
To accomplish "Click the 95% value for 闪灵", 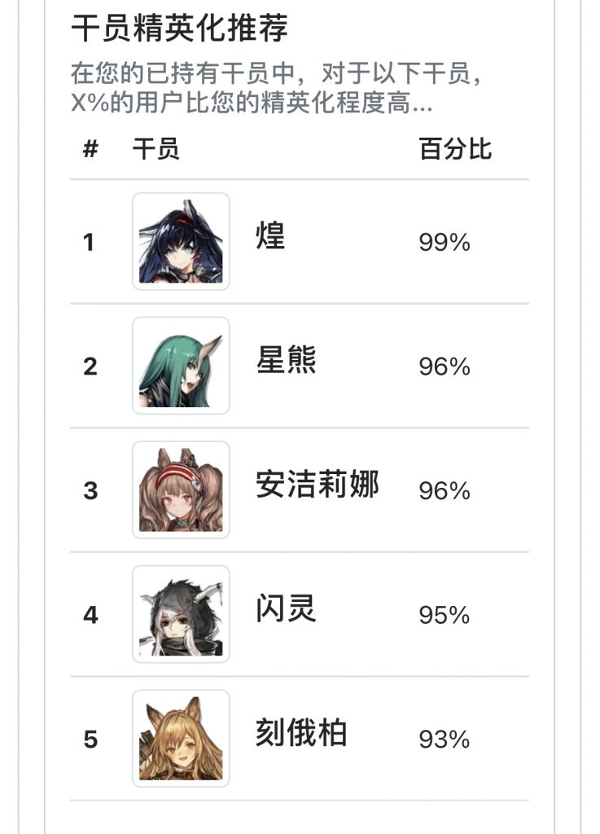I will click(445, 615).
